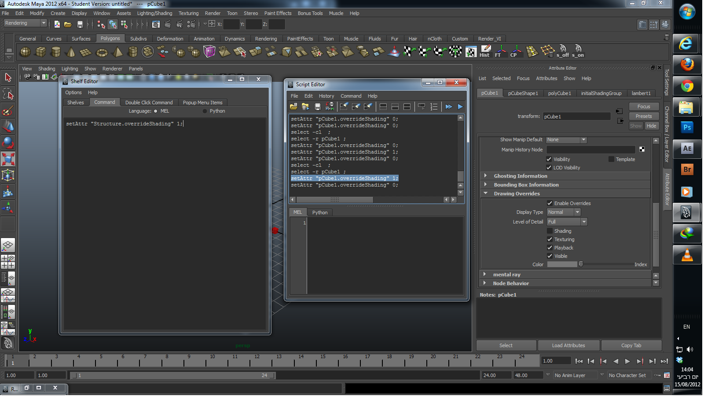Save script to shelf in Script Editor
This screenshot has width=704, height=396.
tap(330, 106)
